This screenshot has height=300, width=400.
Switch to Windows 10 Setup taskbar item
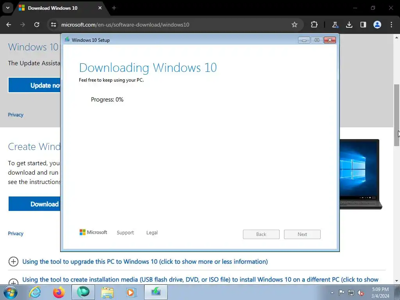pos(156,292)
